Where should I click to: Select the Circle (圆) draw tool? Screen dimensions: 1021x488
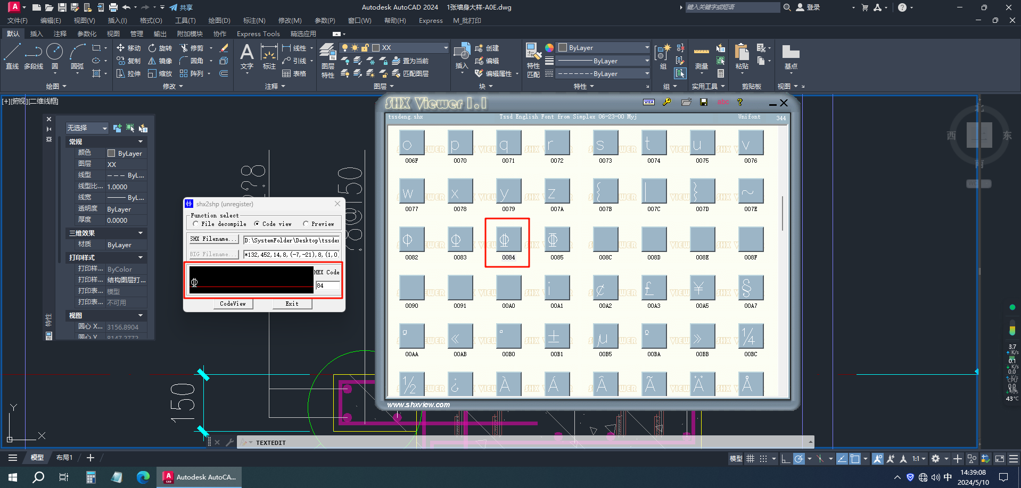click(x=55, y=56)
